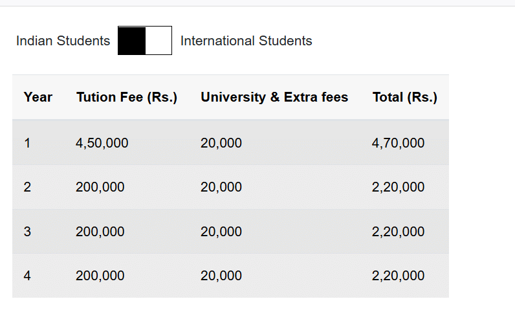Image resolution: width=515 pixels, height=321 pixels.
Task: Click year 3 row number cell
Action: tap(27, 232)
